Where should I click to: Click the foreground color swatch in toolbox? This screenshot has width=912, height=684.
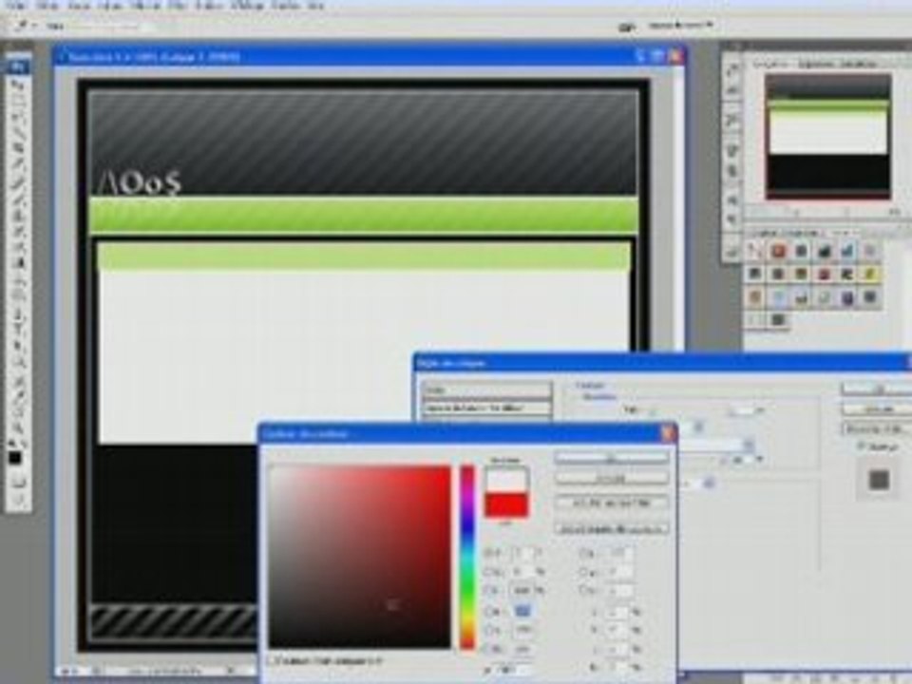(14, 459)
